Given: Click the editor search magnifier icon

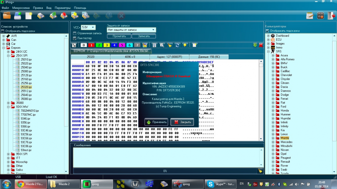Looking at the screenshot, I should (162, 45).
